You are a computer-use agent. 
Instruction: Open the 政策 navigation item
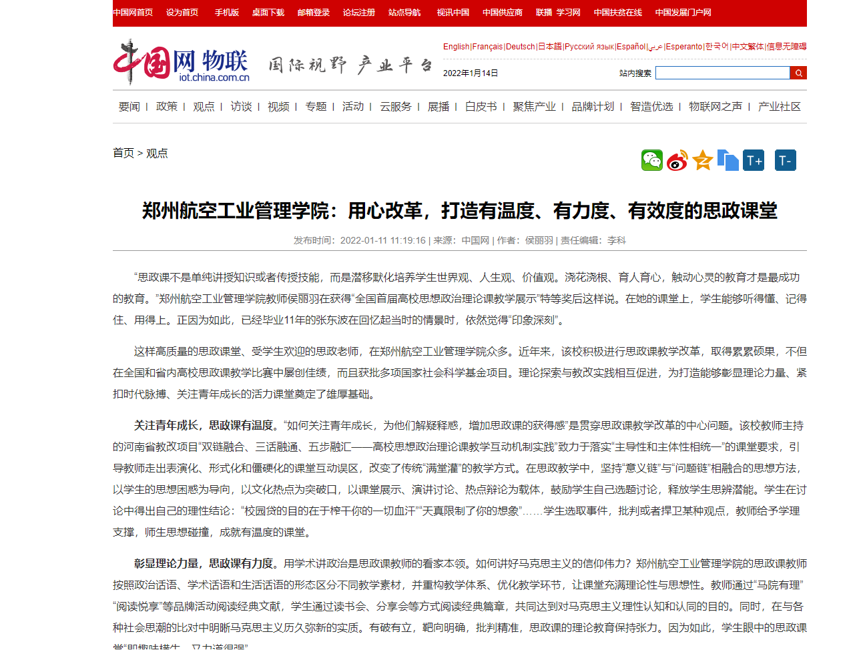(x=167, y=107)
